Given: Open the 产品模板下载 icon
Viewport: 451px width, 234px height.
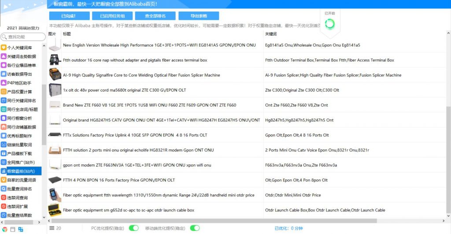Looking at the screenshot, I should (x=4, y=153).
